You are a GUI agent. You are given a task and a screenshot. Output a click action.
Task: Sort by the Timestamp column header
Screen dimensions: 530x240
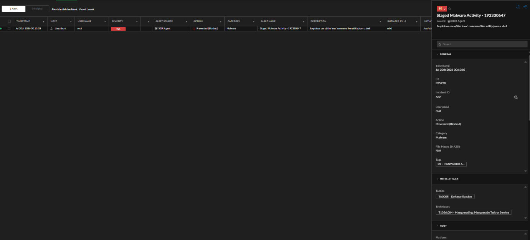pyautogui.click(x=23, y=21)
